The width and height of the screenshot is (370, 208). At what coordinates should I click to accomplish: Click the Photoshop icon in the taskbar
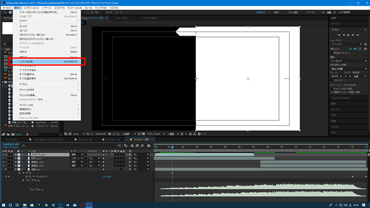(x=60, y=205)
